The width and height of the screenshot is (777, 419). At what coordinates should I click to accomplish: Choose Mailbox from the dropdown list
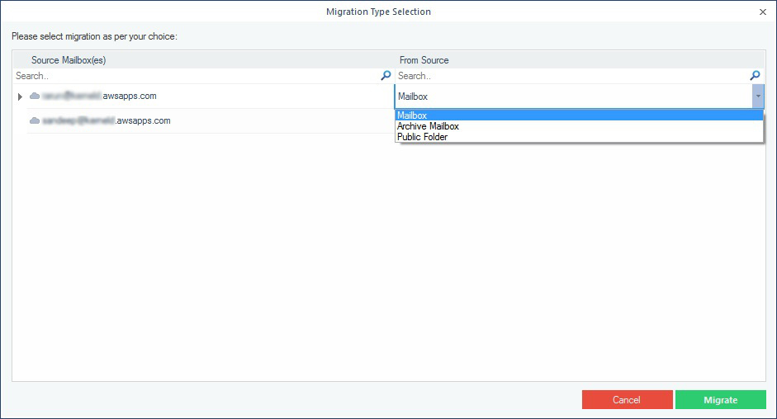tap(579, 115)
